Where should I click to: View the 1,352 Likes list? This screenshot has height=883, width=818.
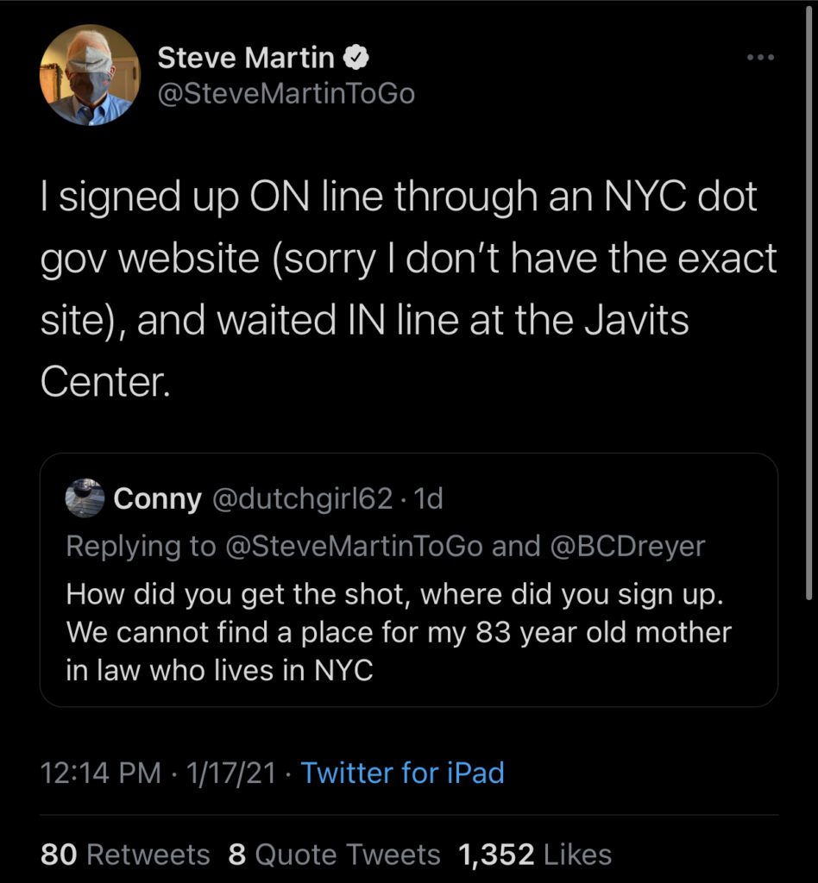[535, 855]
